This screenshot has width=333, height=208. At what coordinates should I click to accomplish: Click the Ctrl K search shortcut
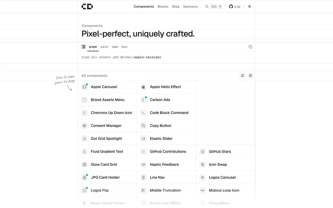pos(216,7)
